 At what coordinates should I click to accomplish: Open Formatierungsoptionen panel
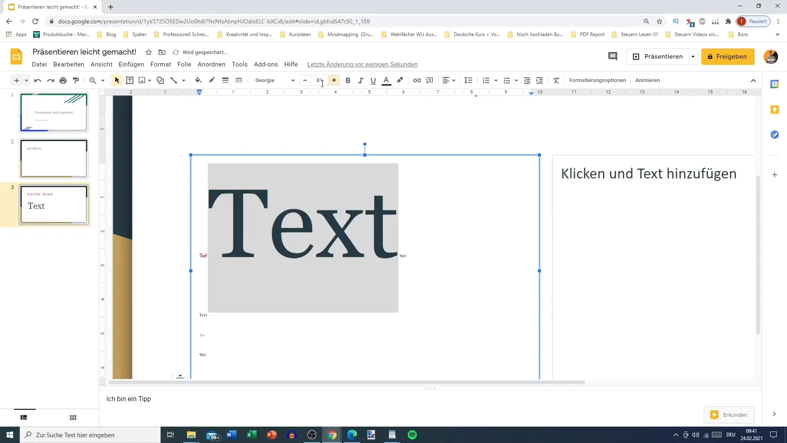[597, 80]
